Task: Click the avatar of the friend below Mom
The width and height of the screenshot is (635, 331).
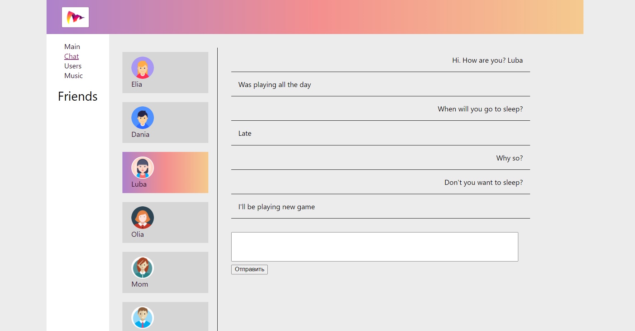Action: pyautogui.click(x=142, y=317)
